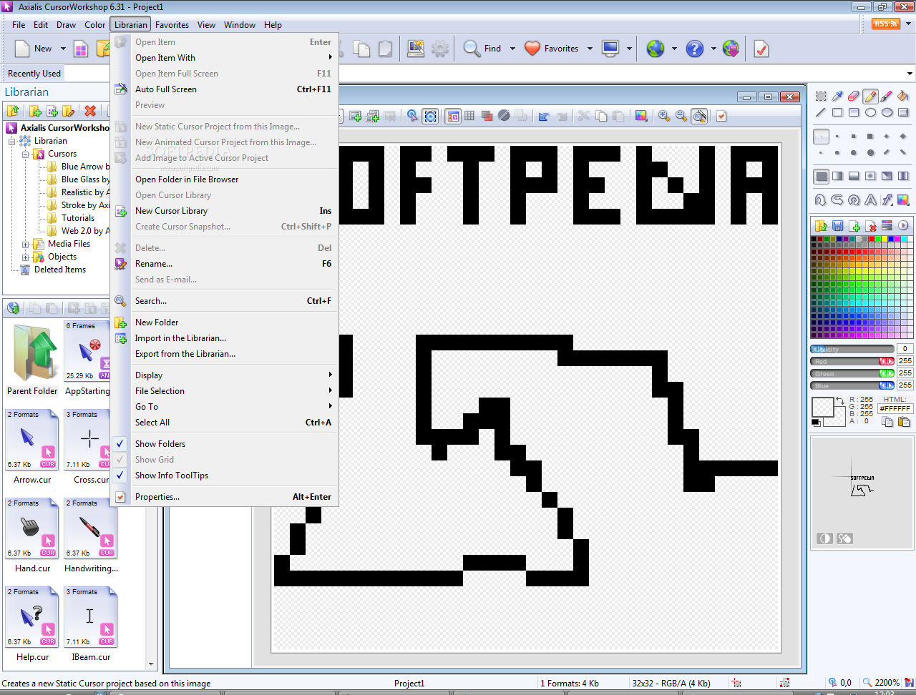The height and width of the screenshot is (695, 916).
Task: Select the largest round brush shape
Action: (870, 152)
